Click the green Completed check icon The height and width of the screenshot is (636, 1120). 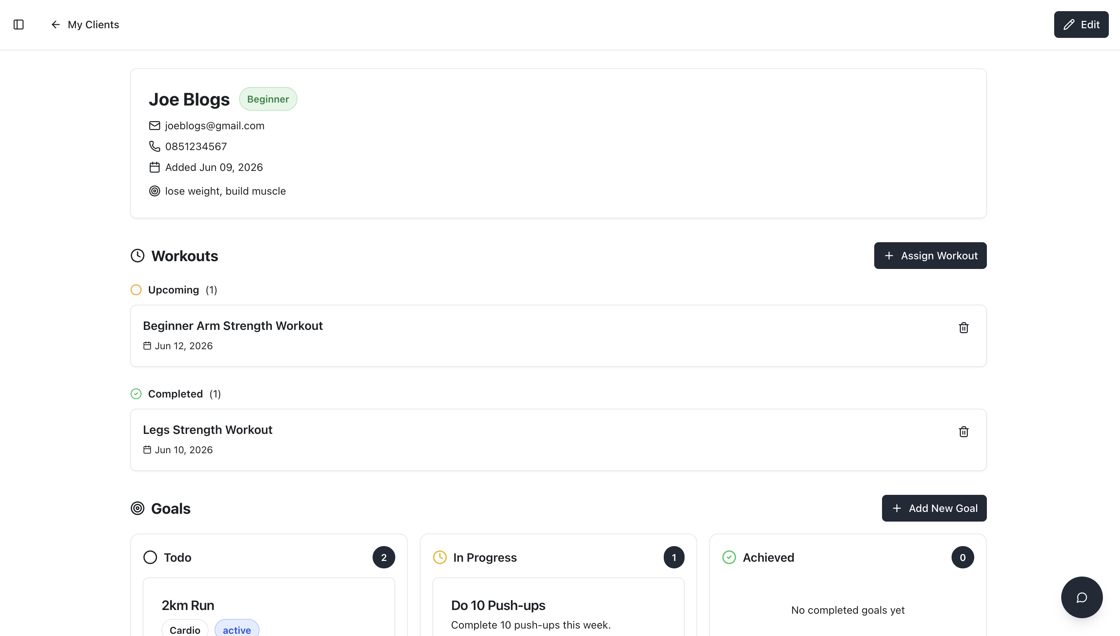click(136, 393)
